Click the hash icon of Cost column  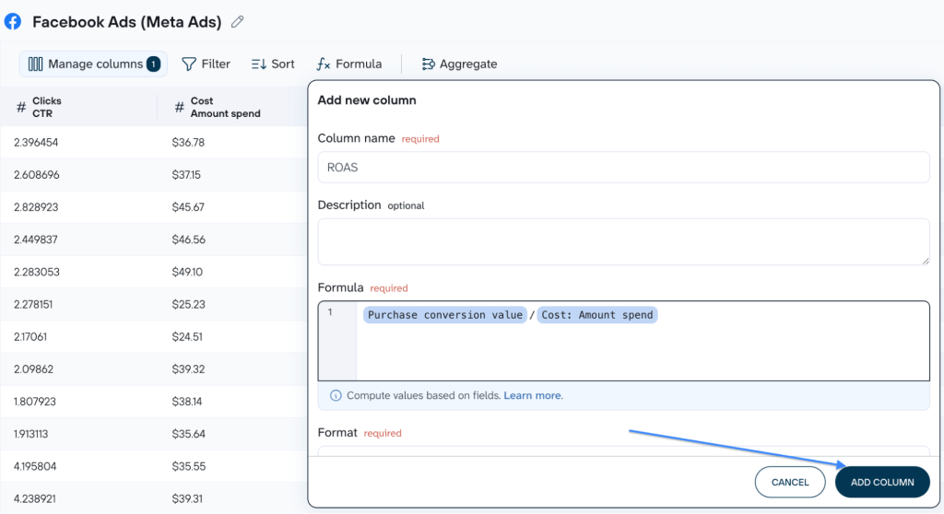[x=180, y=107]
